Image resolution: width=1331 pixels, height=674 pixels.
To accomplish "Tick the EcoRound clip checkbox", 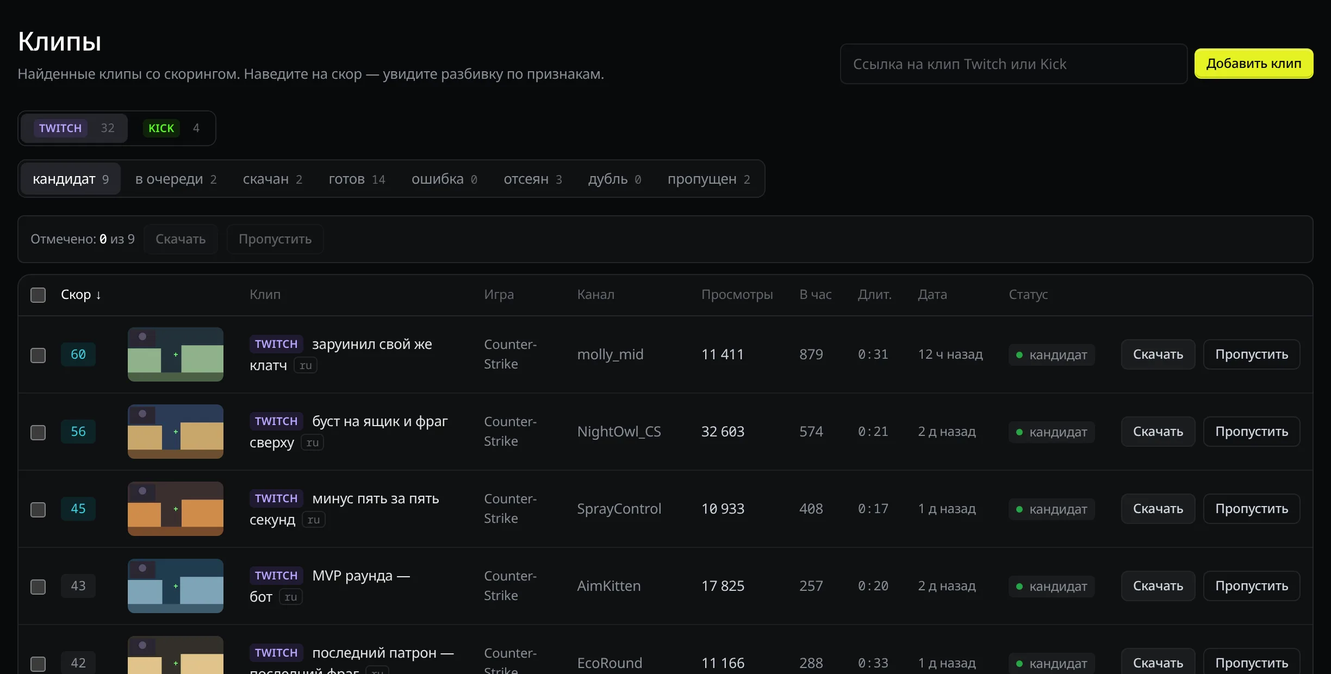I will click(38, 664).
